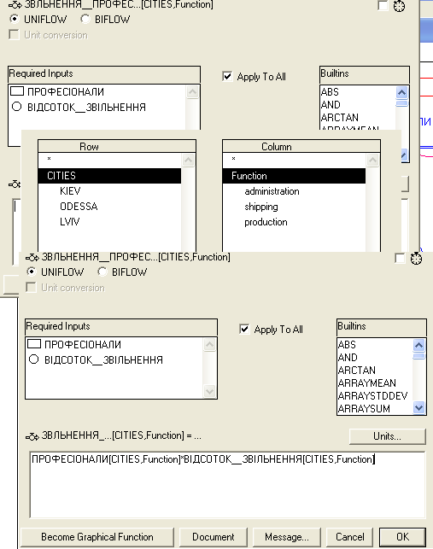Toggle checkbox next to top clock icon
The image size is (433, 549).
coord(383,6)
